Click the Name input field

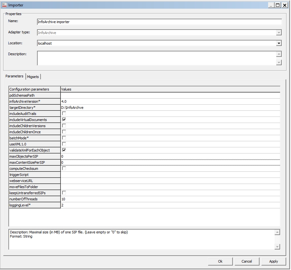[x=159, y=22]
